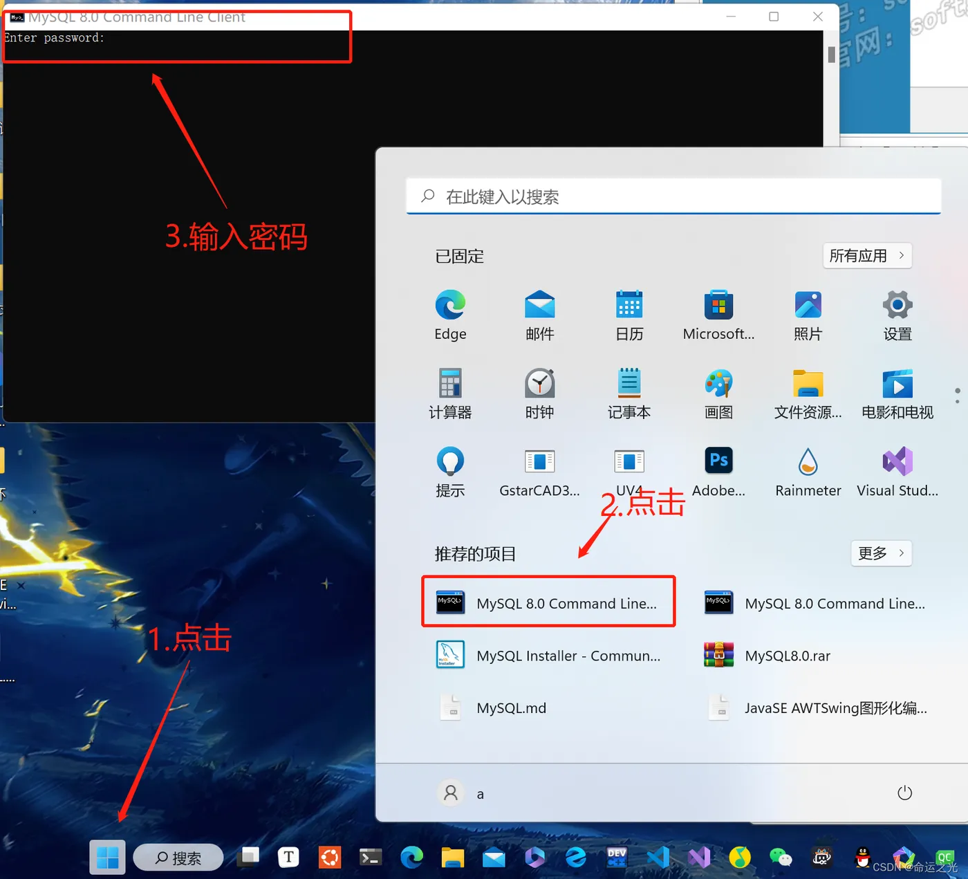Viewport: 968px width, 879px height.
Task: Click the 所有应用 all apps button
Action: tap(867, 256)
